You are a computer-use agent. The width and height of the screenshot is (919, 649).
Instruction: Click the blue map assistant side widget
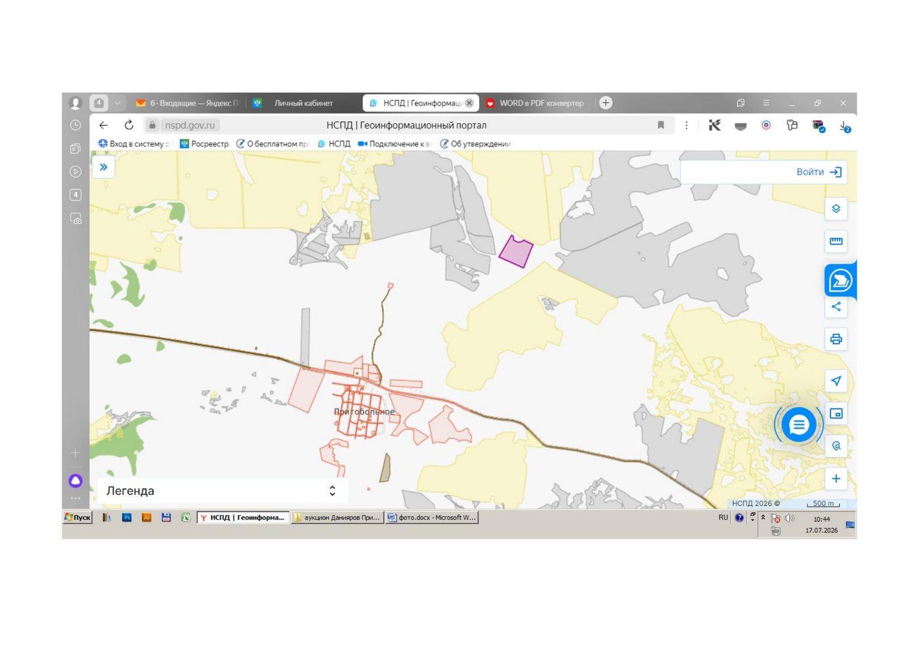840,281
